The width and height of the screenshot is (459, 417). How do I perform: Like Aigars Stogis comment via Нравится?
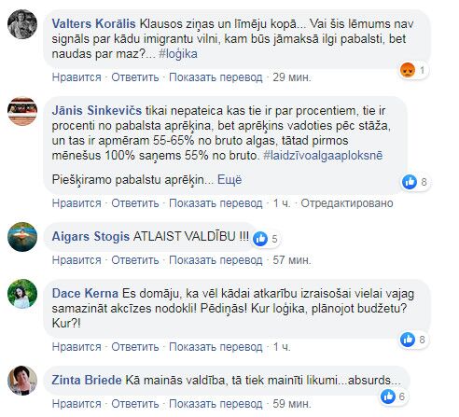point(76,260)
